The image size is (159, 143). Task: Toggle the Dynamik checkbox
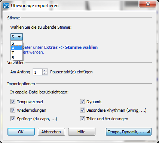pos(82,102)
